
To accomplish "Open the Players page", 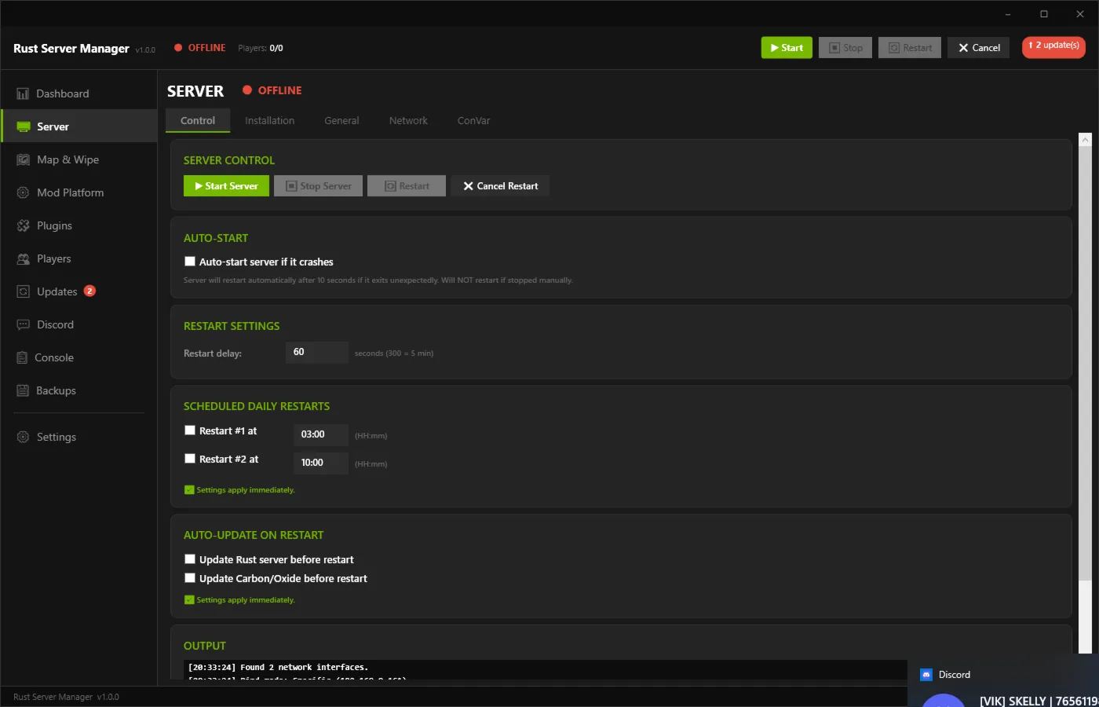I will (78, 258).
